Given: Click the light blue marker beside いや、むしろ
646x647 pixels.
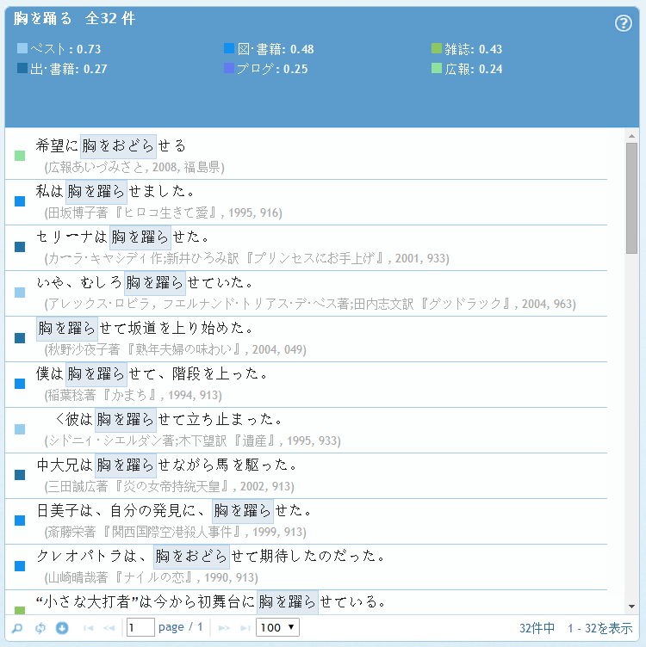Looking at the screenshot, I should [20, 293].
